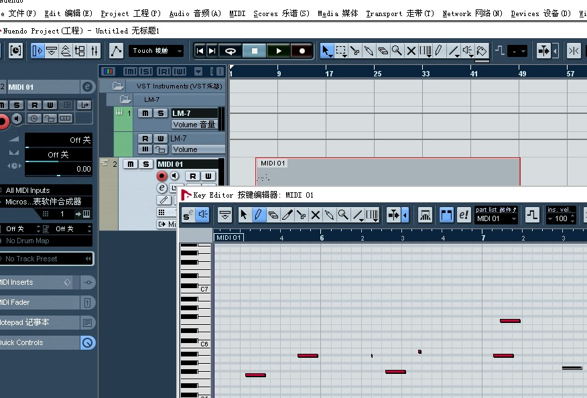
Task: Open the All MIDI Inputs routing dropdown
Action: point(46,190)
